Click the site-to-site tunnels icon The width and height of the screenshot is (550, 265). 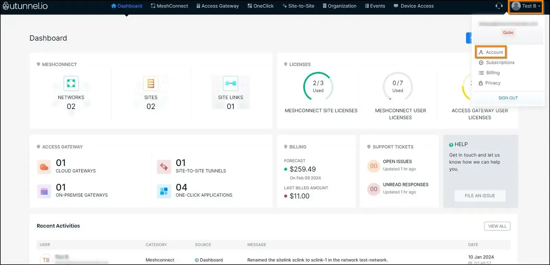coord(164,167)
